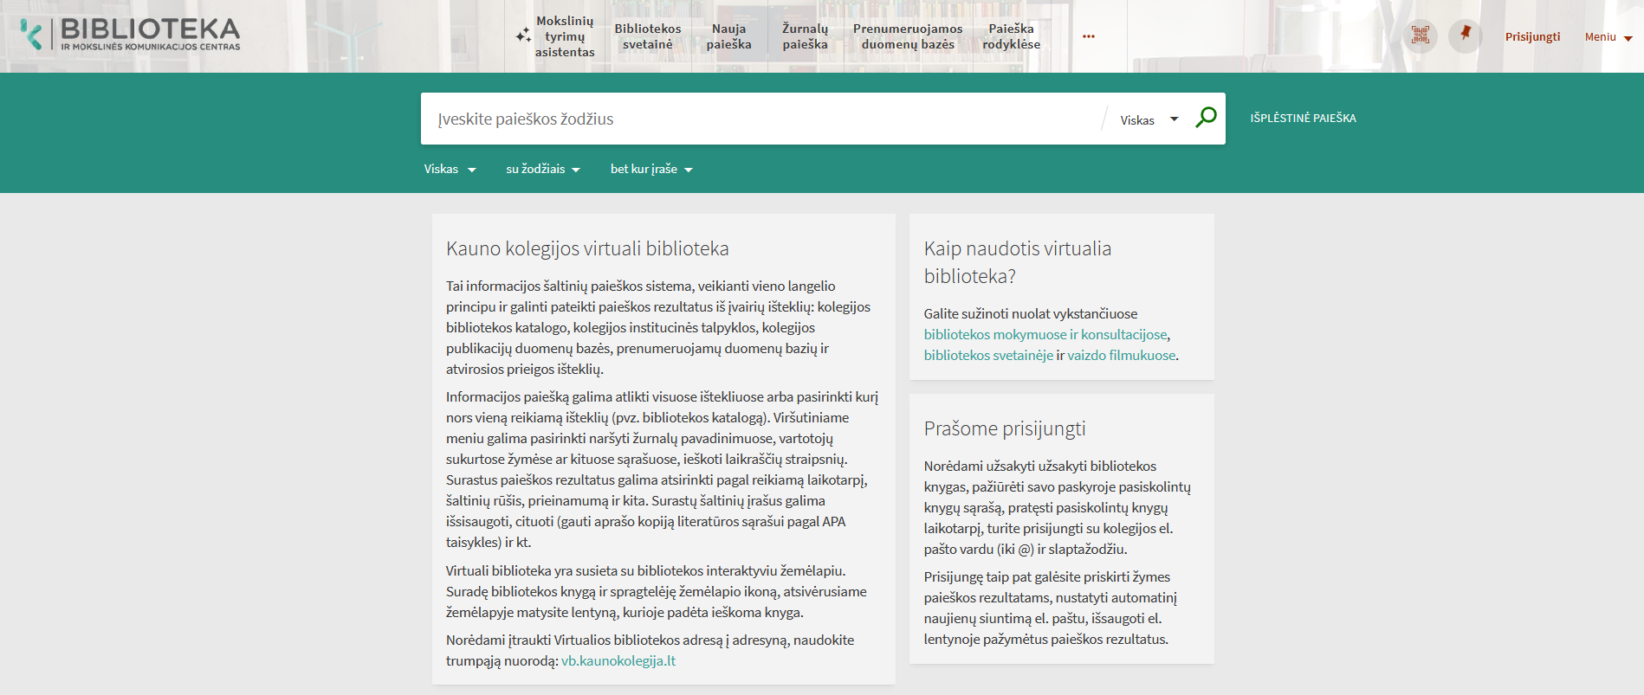
Task: Open the QR code scanner icon
Action: point(1420,36)
